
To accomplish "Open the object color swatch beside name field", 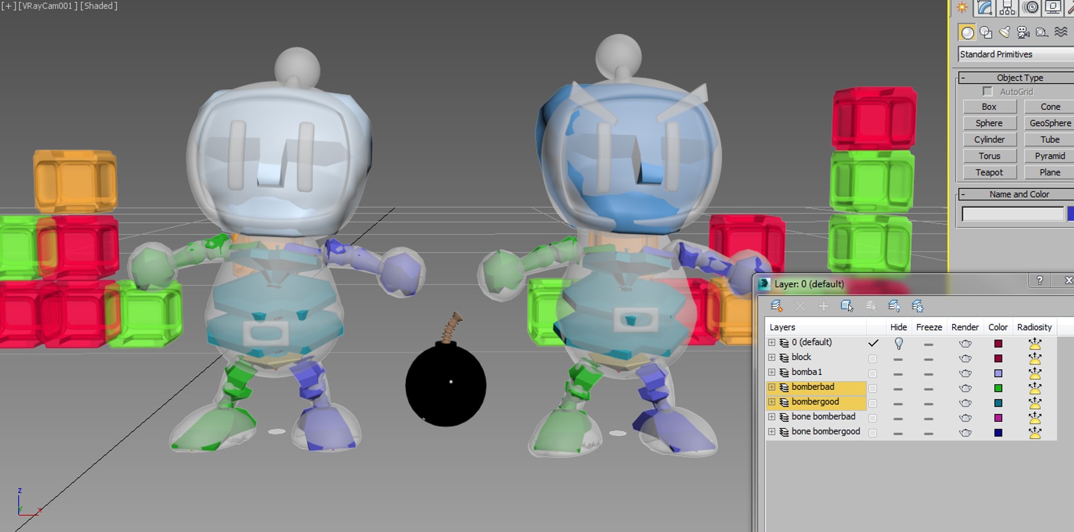I will point(1071,214).
